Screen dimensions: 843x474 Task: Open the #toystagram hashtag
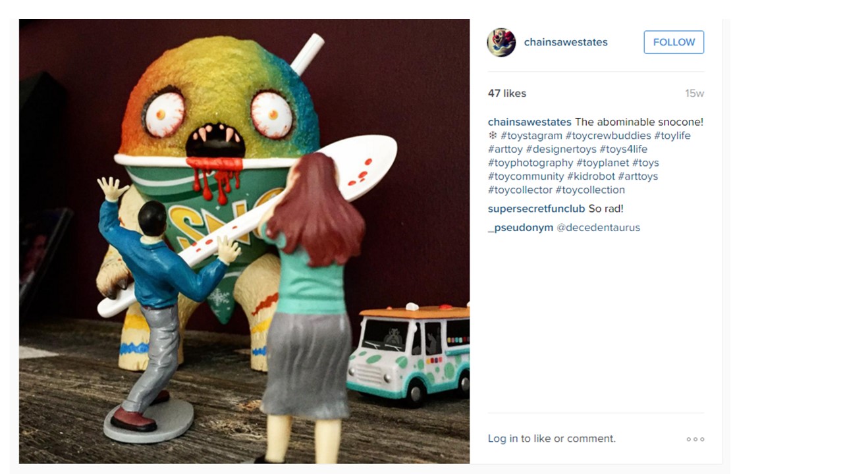(x=531, y=136)
